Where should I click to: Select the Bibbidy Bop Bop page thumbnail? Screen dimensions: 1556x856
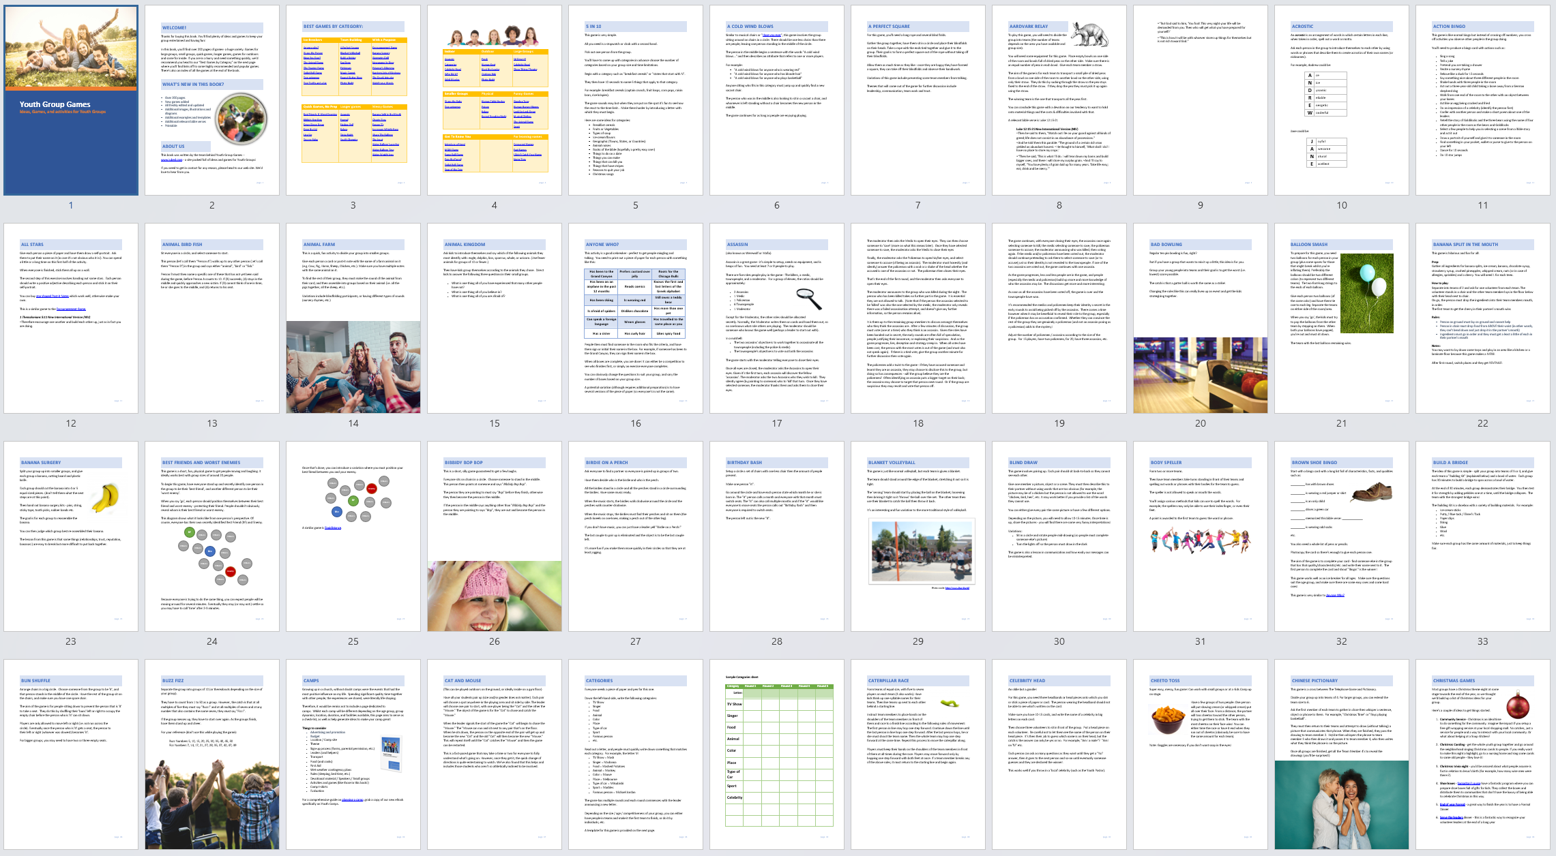(x=495, y=536)
